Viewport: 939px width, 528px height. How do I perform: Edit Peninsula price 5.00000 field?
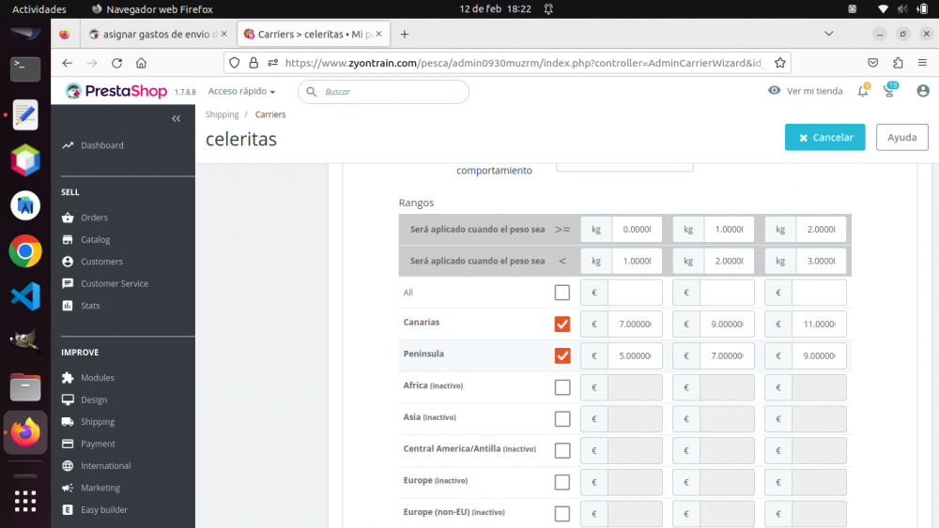click(635, 355)
